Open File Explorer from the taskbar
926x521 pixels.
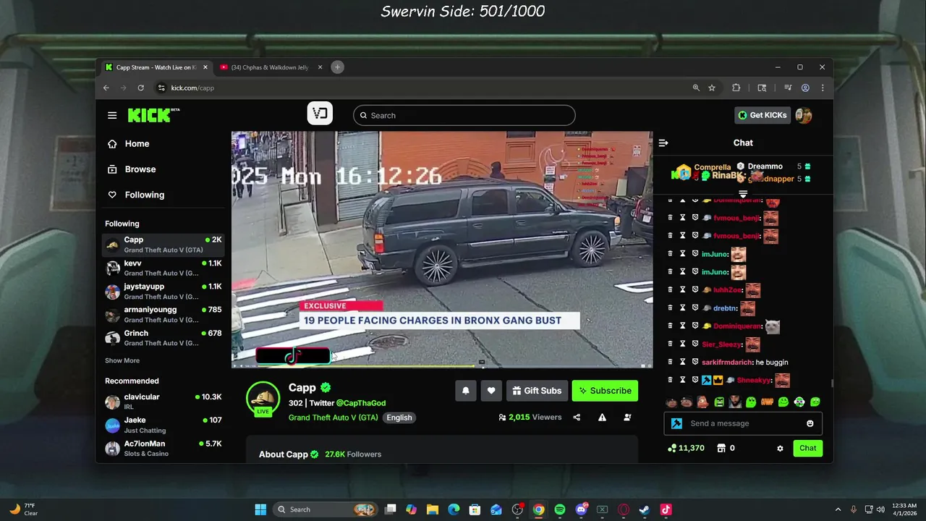(432, 509)
